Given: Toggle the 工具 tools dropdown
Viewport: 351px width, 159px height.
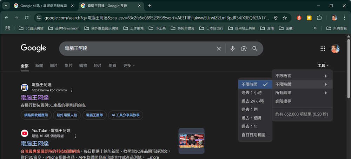Looking at the screenshot, I should point(323,65).
